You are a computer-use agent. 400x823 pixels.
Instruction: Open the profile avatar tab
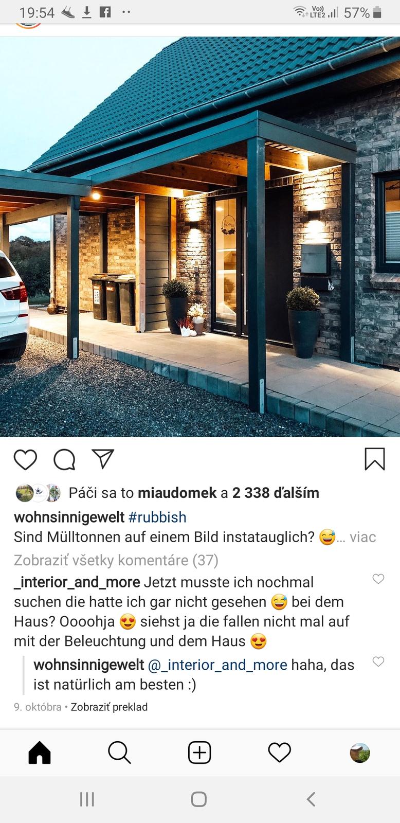pyautogui.click(x=360, y=753)
